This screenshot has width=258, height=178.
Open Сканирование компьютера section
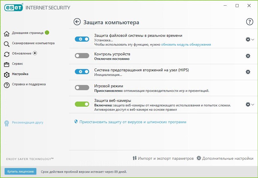coord(33,43)
